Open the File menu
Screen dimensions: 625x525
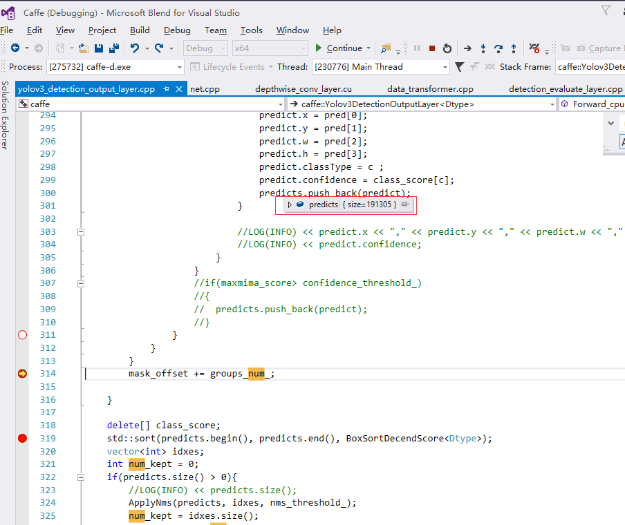[6, 30]
